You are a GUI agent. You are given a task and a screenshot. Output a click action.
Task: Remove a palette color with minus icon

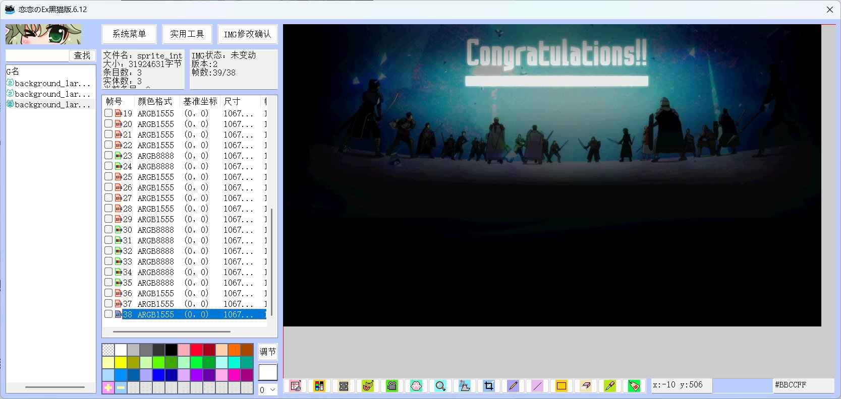(121, 387)
